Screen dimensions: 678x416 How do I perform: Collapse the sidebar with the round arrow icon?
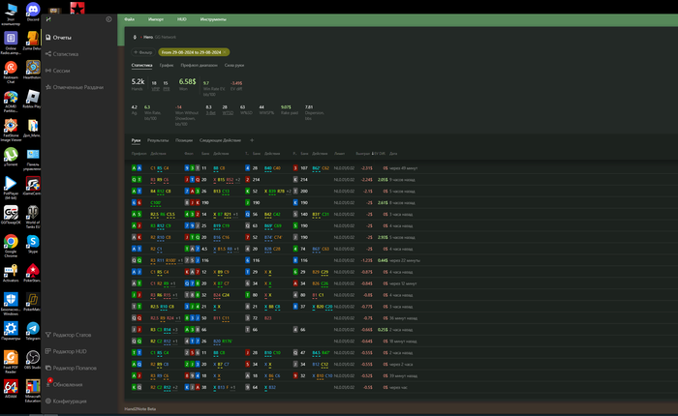(108, 19)
